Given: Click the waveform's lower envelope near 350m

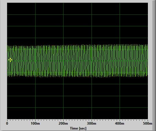Looking at the screenshot, I should click(x=106, y=77).
